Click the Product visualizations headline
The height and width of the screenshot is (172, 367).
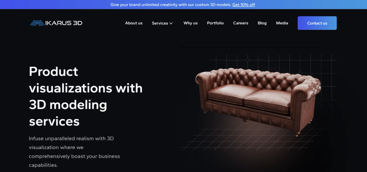(x=86, y=96)
